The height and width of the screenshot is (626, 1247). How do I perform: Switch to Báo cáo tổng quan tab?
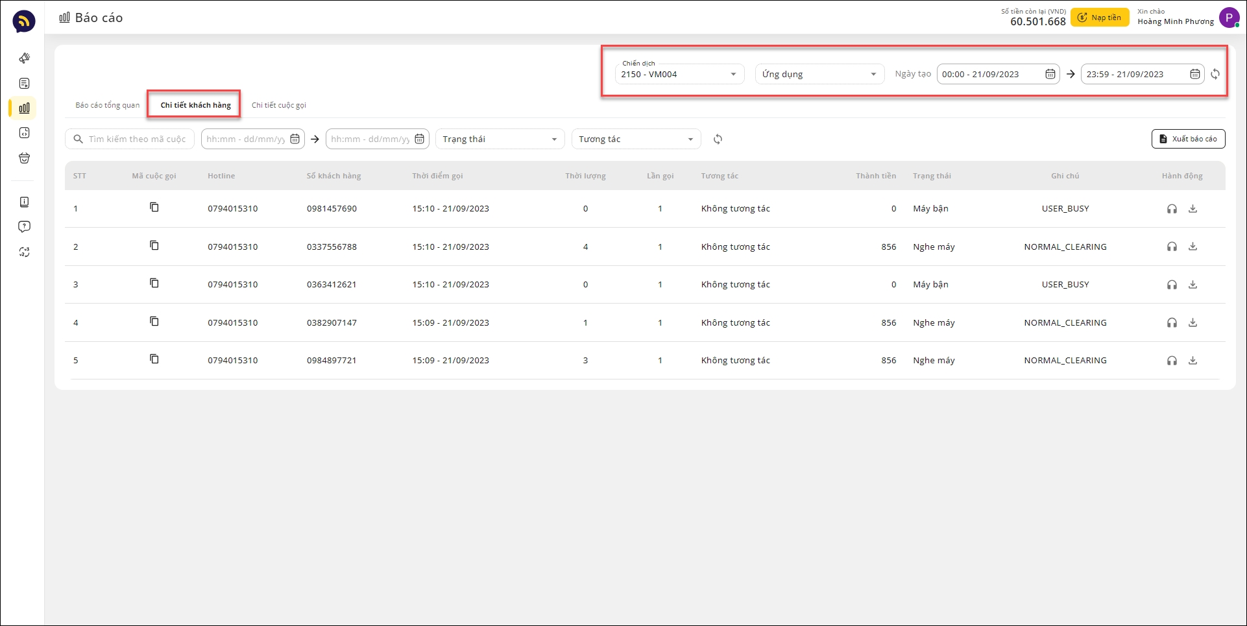click(x=108, y=105)
